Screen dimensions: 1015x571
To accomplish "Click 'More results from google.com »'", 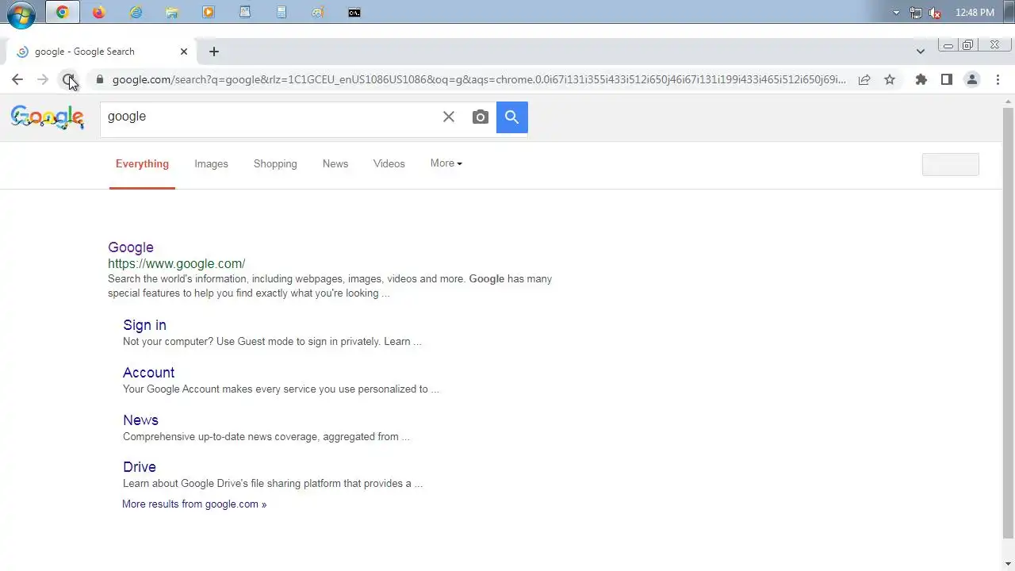I will point(194,504).
